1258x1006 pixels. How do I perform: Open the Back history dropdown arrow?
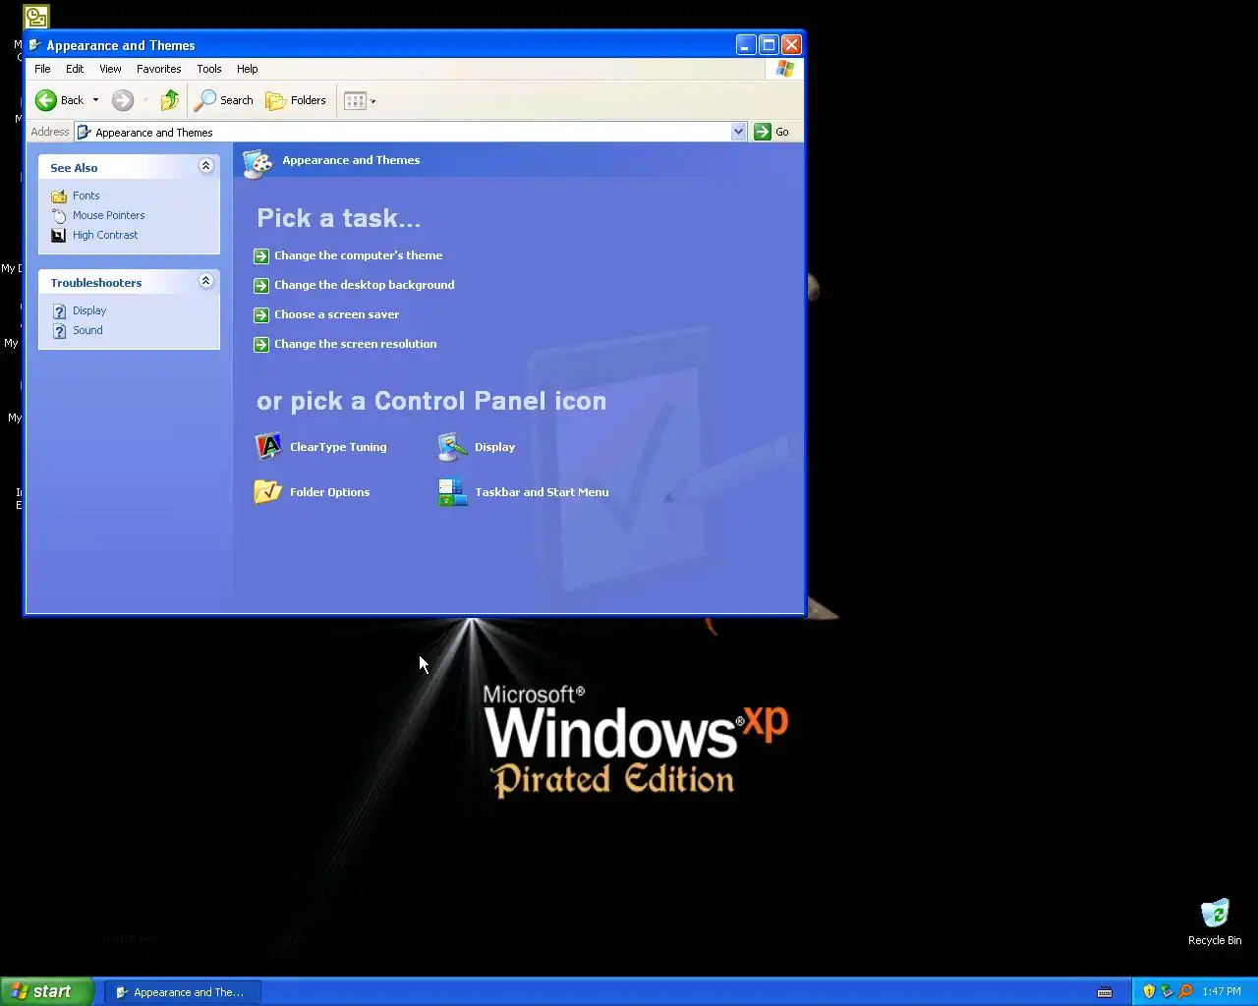(95, 100)
